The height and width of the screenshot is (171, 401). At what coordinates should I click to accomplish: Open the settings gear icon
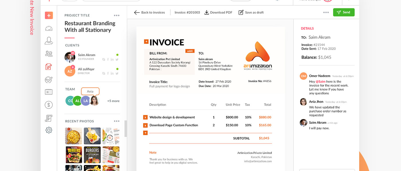pyautogui.click(x=49, y=130)
